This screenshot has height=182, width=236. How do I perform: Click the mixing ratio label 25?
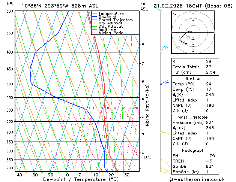coord(136,108)
